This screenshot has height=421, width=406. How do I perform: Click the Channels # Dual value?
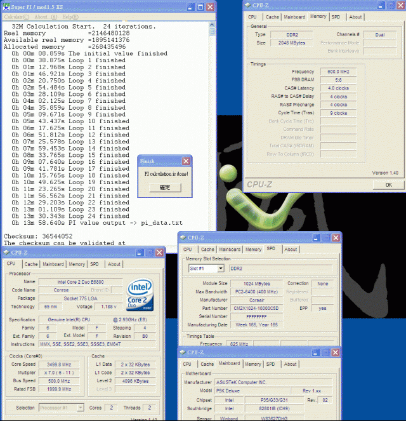click(x=380, y=35)
